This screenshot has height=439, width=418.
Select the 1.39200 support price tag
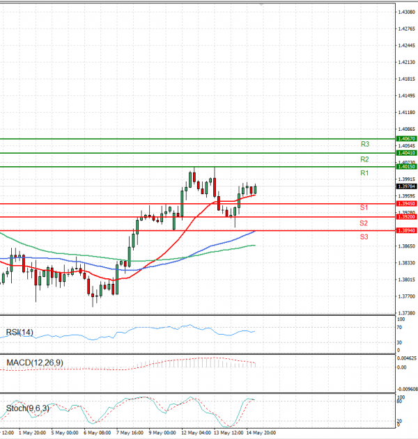(407, 216)
